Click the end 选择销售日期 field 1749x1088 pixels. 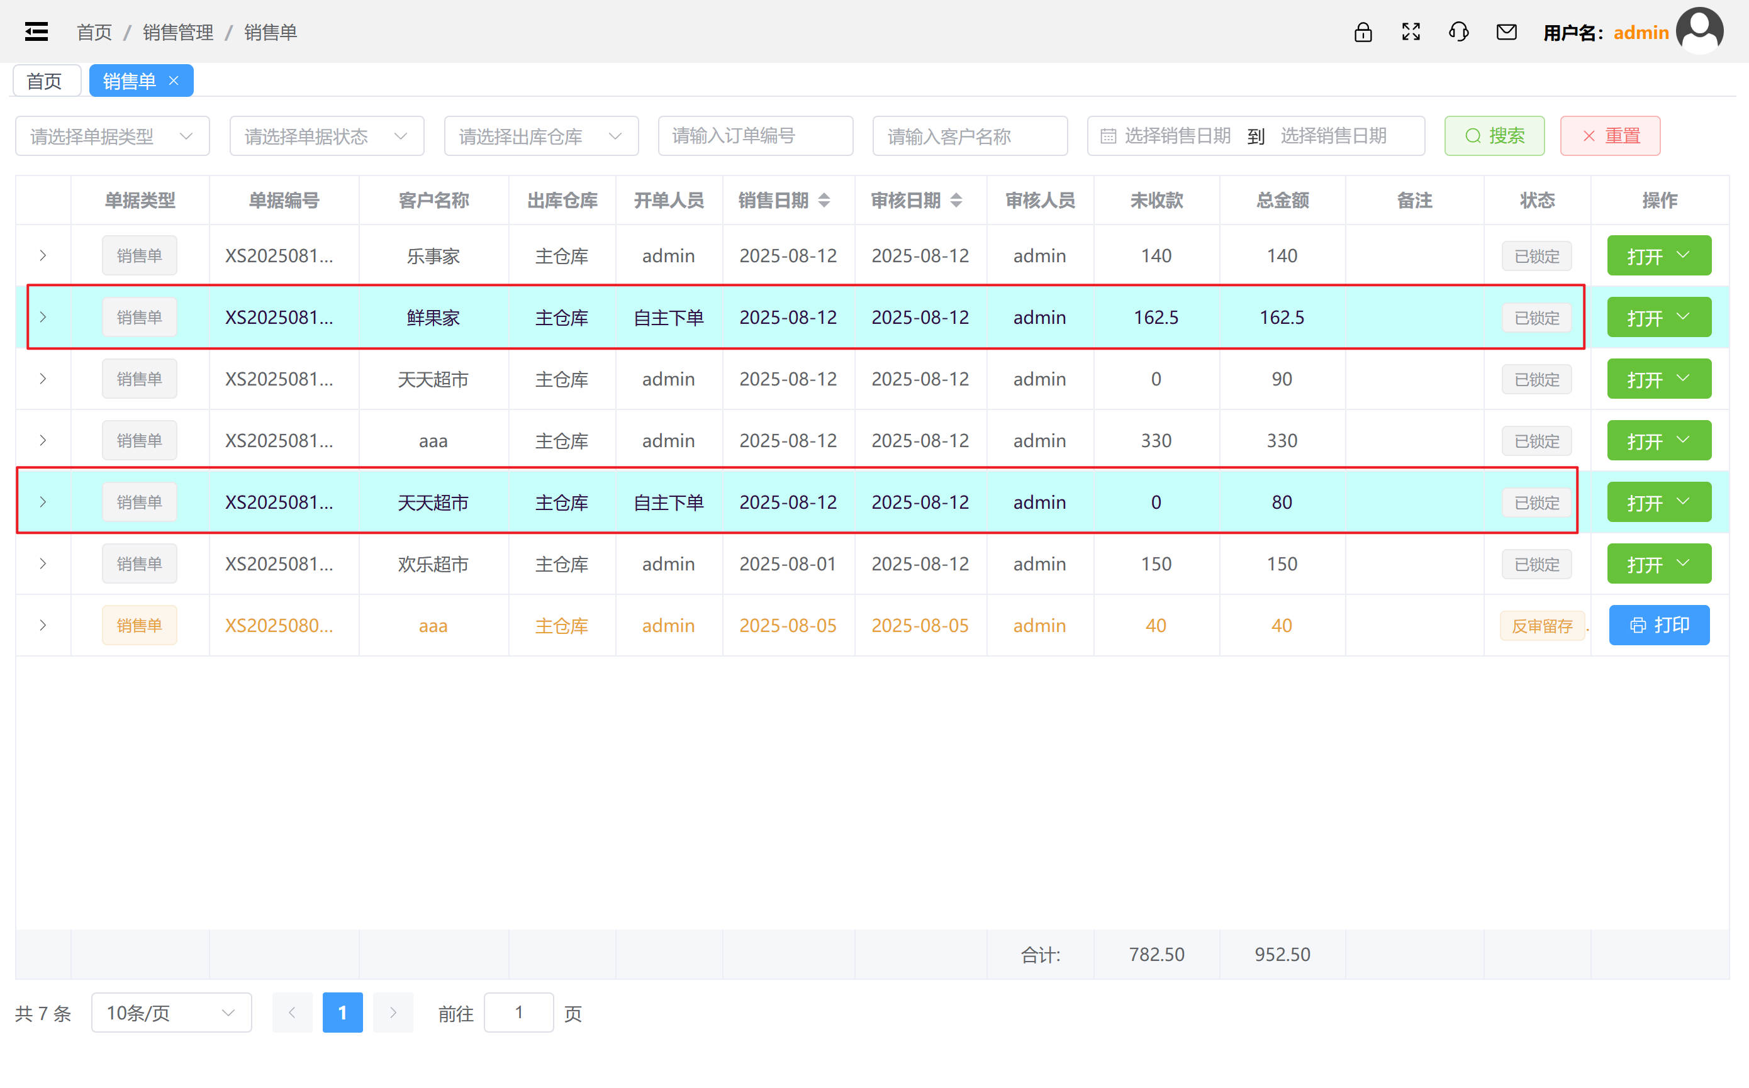tap(1334, 136)
